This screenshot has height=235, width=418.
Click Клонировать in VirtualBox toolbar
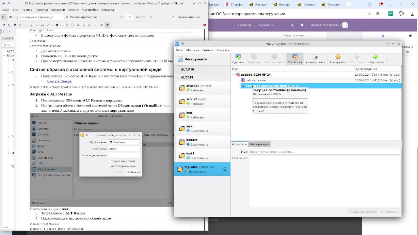click(315, 59)
